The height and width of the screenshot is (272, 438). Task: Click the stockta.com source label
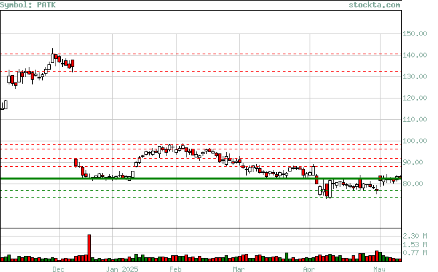[374, 5]
